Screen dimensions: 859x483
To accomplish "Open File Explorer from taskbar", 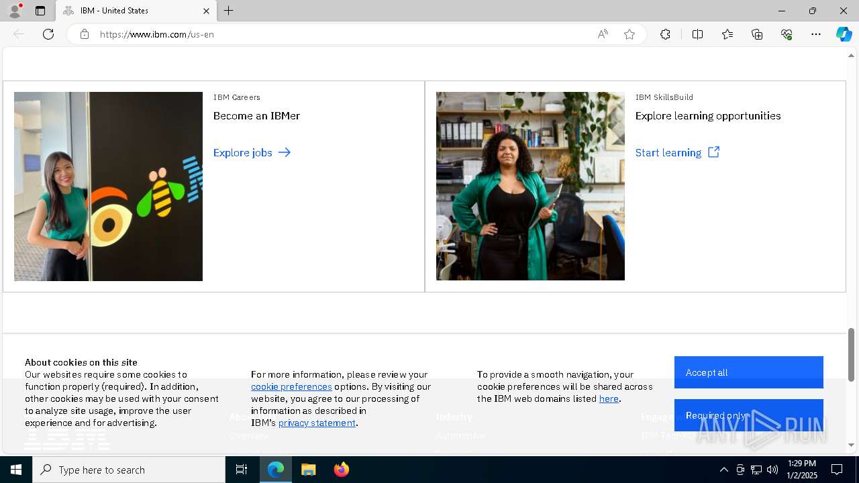I will tap(308, 470).
